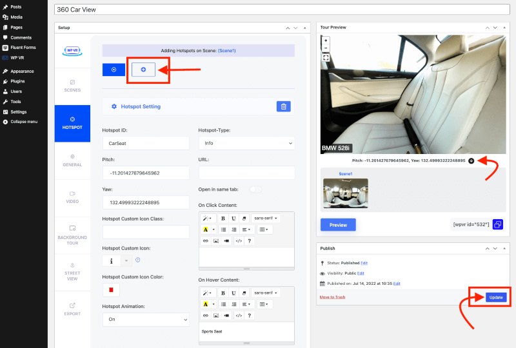
Task: Open paragraph align dropdown in On Click editor
Action: [x=246, y=229]
